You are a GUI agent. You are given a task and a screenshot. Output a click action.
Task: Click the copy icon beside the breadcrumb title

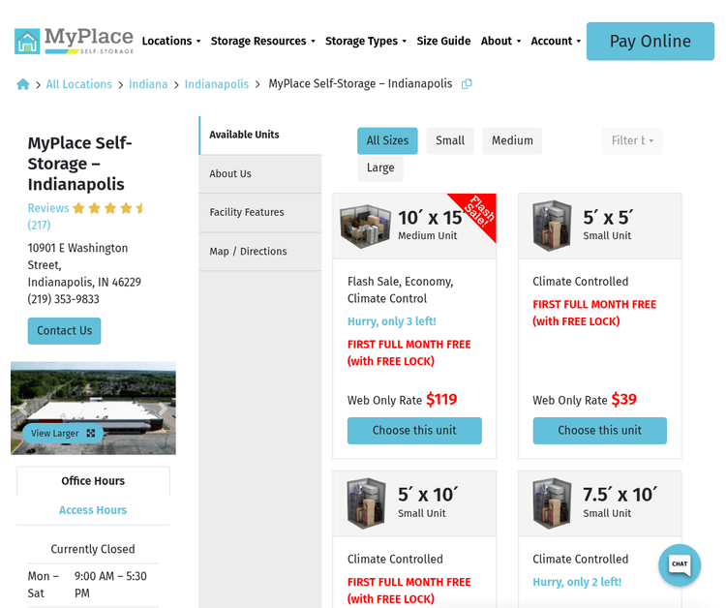(467, 84)
